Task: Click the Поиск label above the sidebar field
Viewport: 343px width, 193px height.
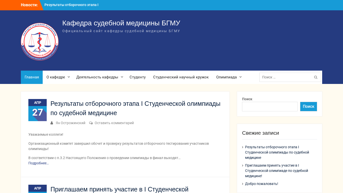Action: 247,99
